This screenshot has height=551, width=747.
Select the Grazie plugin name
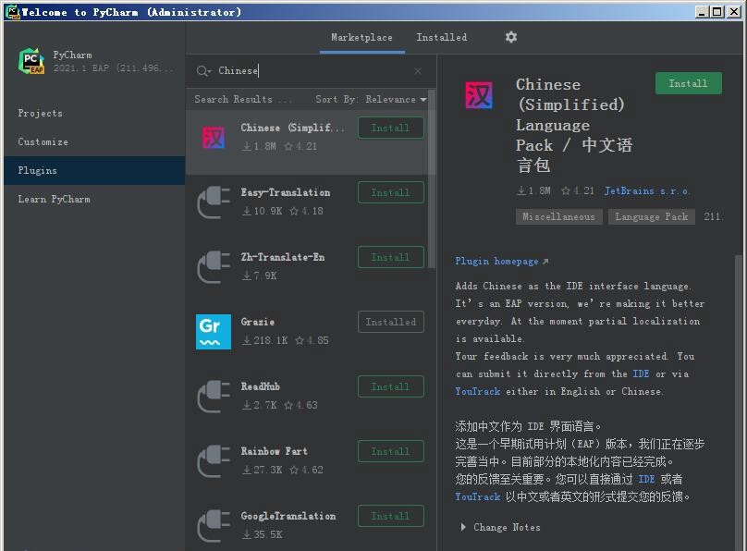257,322
